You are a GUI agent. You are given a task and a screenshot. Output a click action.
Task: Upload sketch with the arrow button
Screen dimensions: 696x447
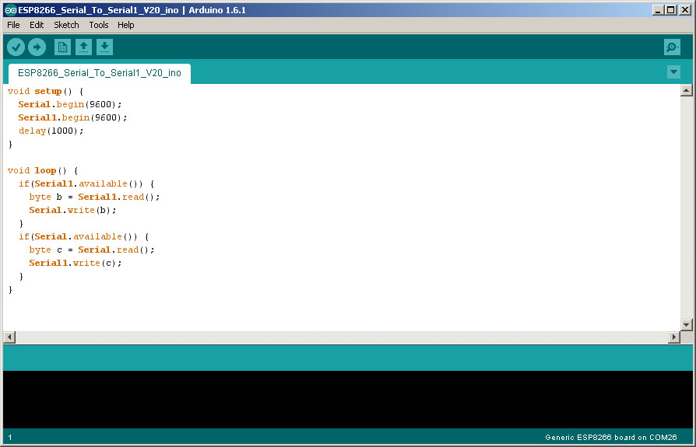[37, 47]
